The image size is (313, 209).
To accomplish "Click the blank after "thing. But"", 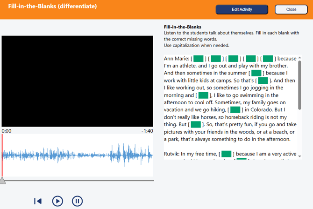I will 196,124.
